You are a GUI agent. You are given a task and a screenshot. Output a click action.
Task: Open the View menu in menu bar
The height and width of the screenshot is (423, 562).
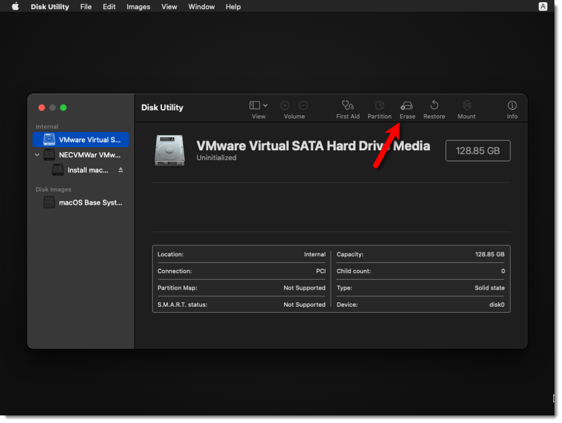(x=169, y=7)
